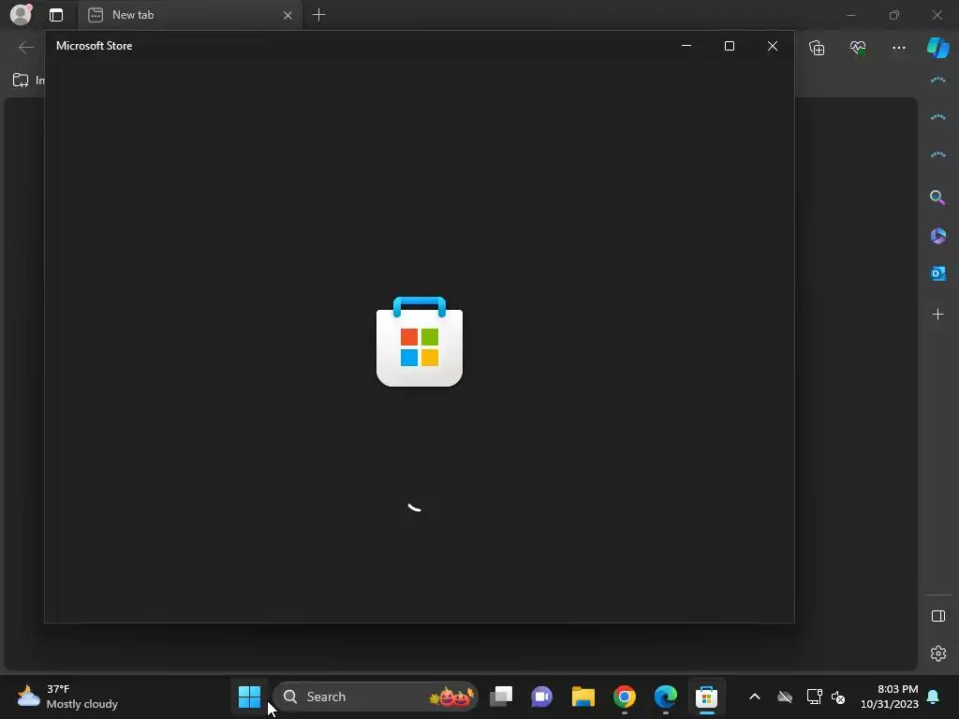Open Edge Collections icon
Screen dimensions: 959x719
(x=817, y=48)
